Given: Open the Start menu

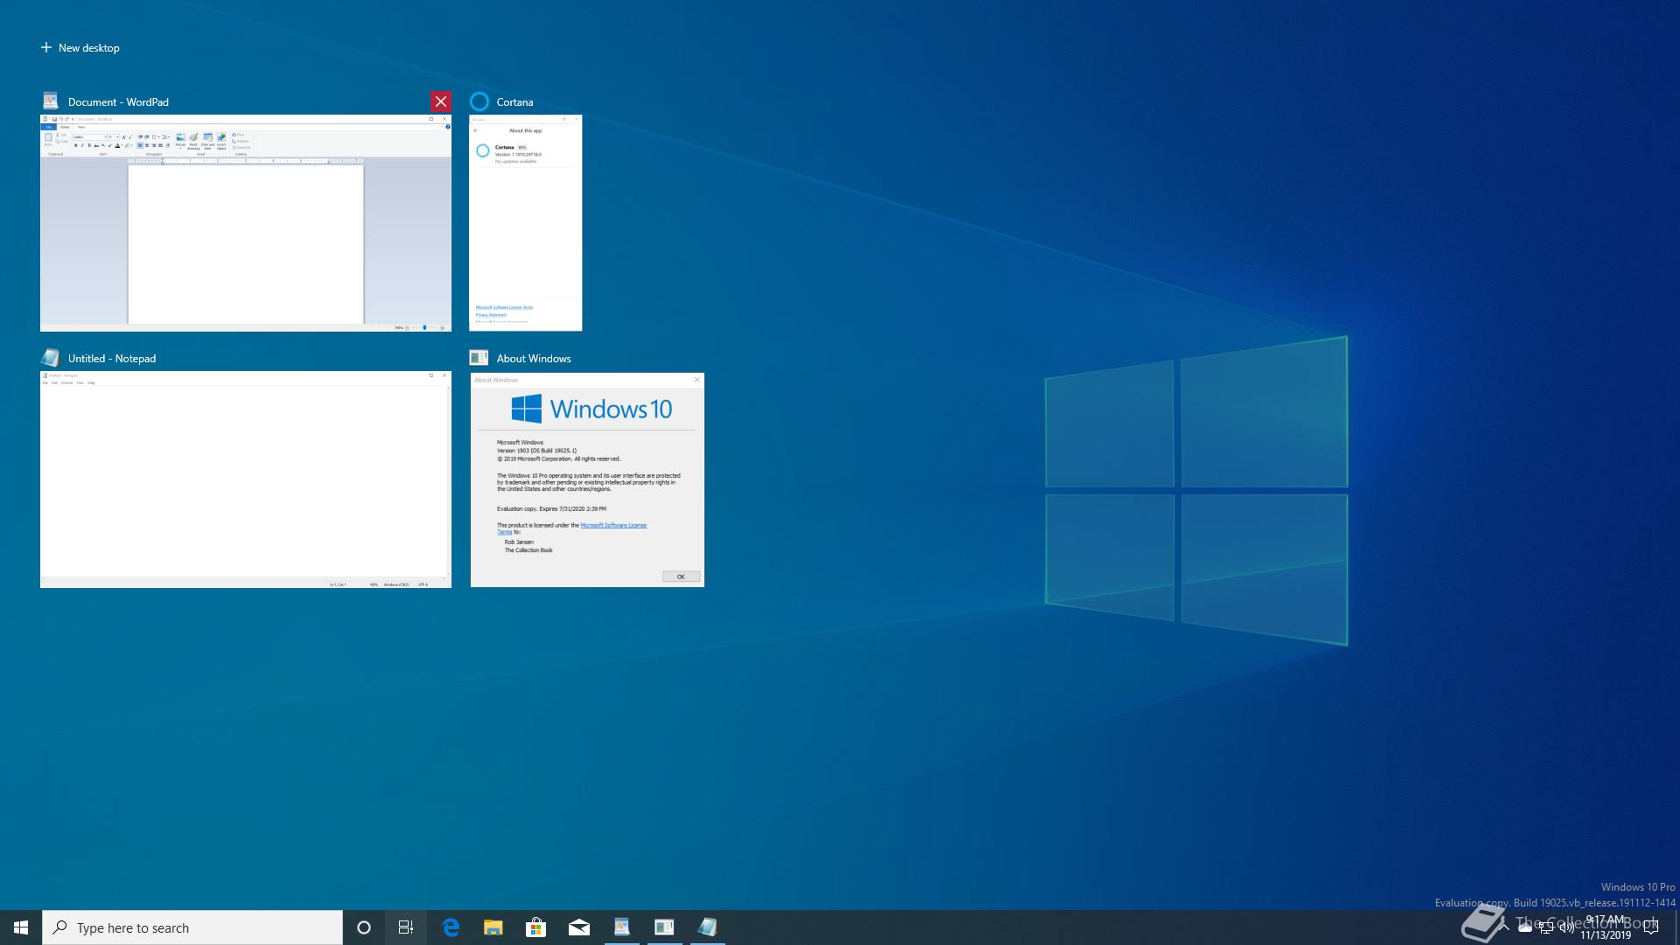Looking at the screenshot, I should 21,927.
